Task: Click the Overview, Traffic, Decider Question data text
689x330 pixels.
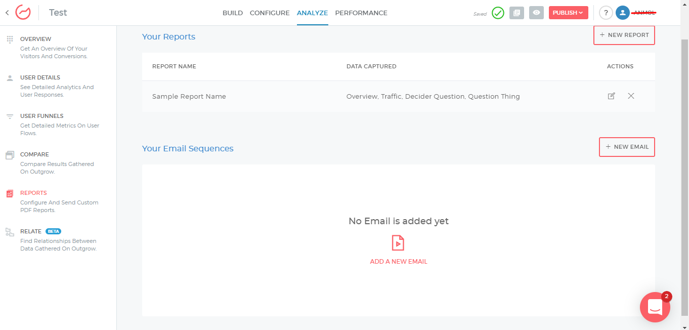Action: point(433,96)
